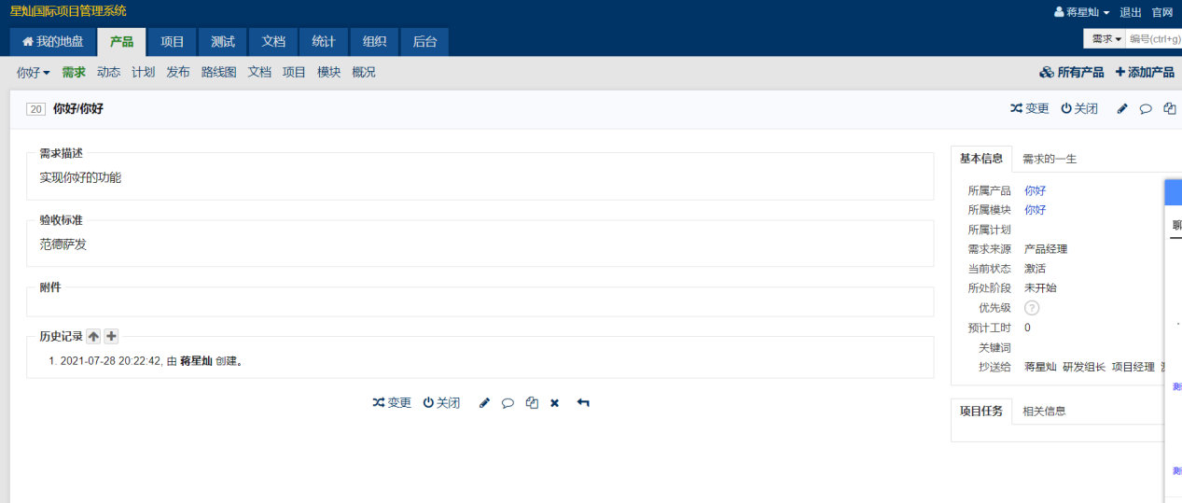
Task: Click copy icon below history record
Action: pyautogui.click(x=532, y=402)
